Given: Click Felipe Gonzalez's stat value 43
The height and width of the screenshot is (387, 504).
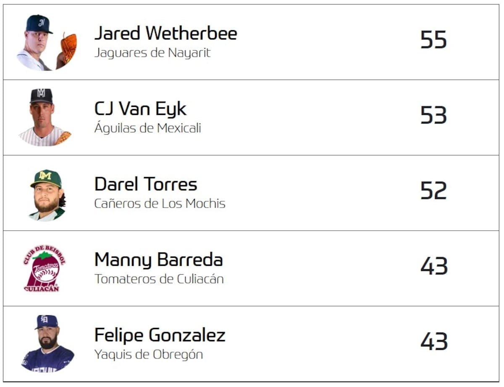Looking at the screenshot, I should click(434, 342).
